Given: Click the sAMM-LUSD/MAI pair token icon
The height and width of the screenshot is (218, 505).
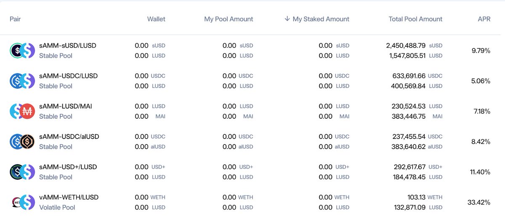Looking at the screenshot, I should coord(22,111).
